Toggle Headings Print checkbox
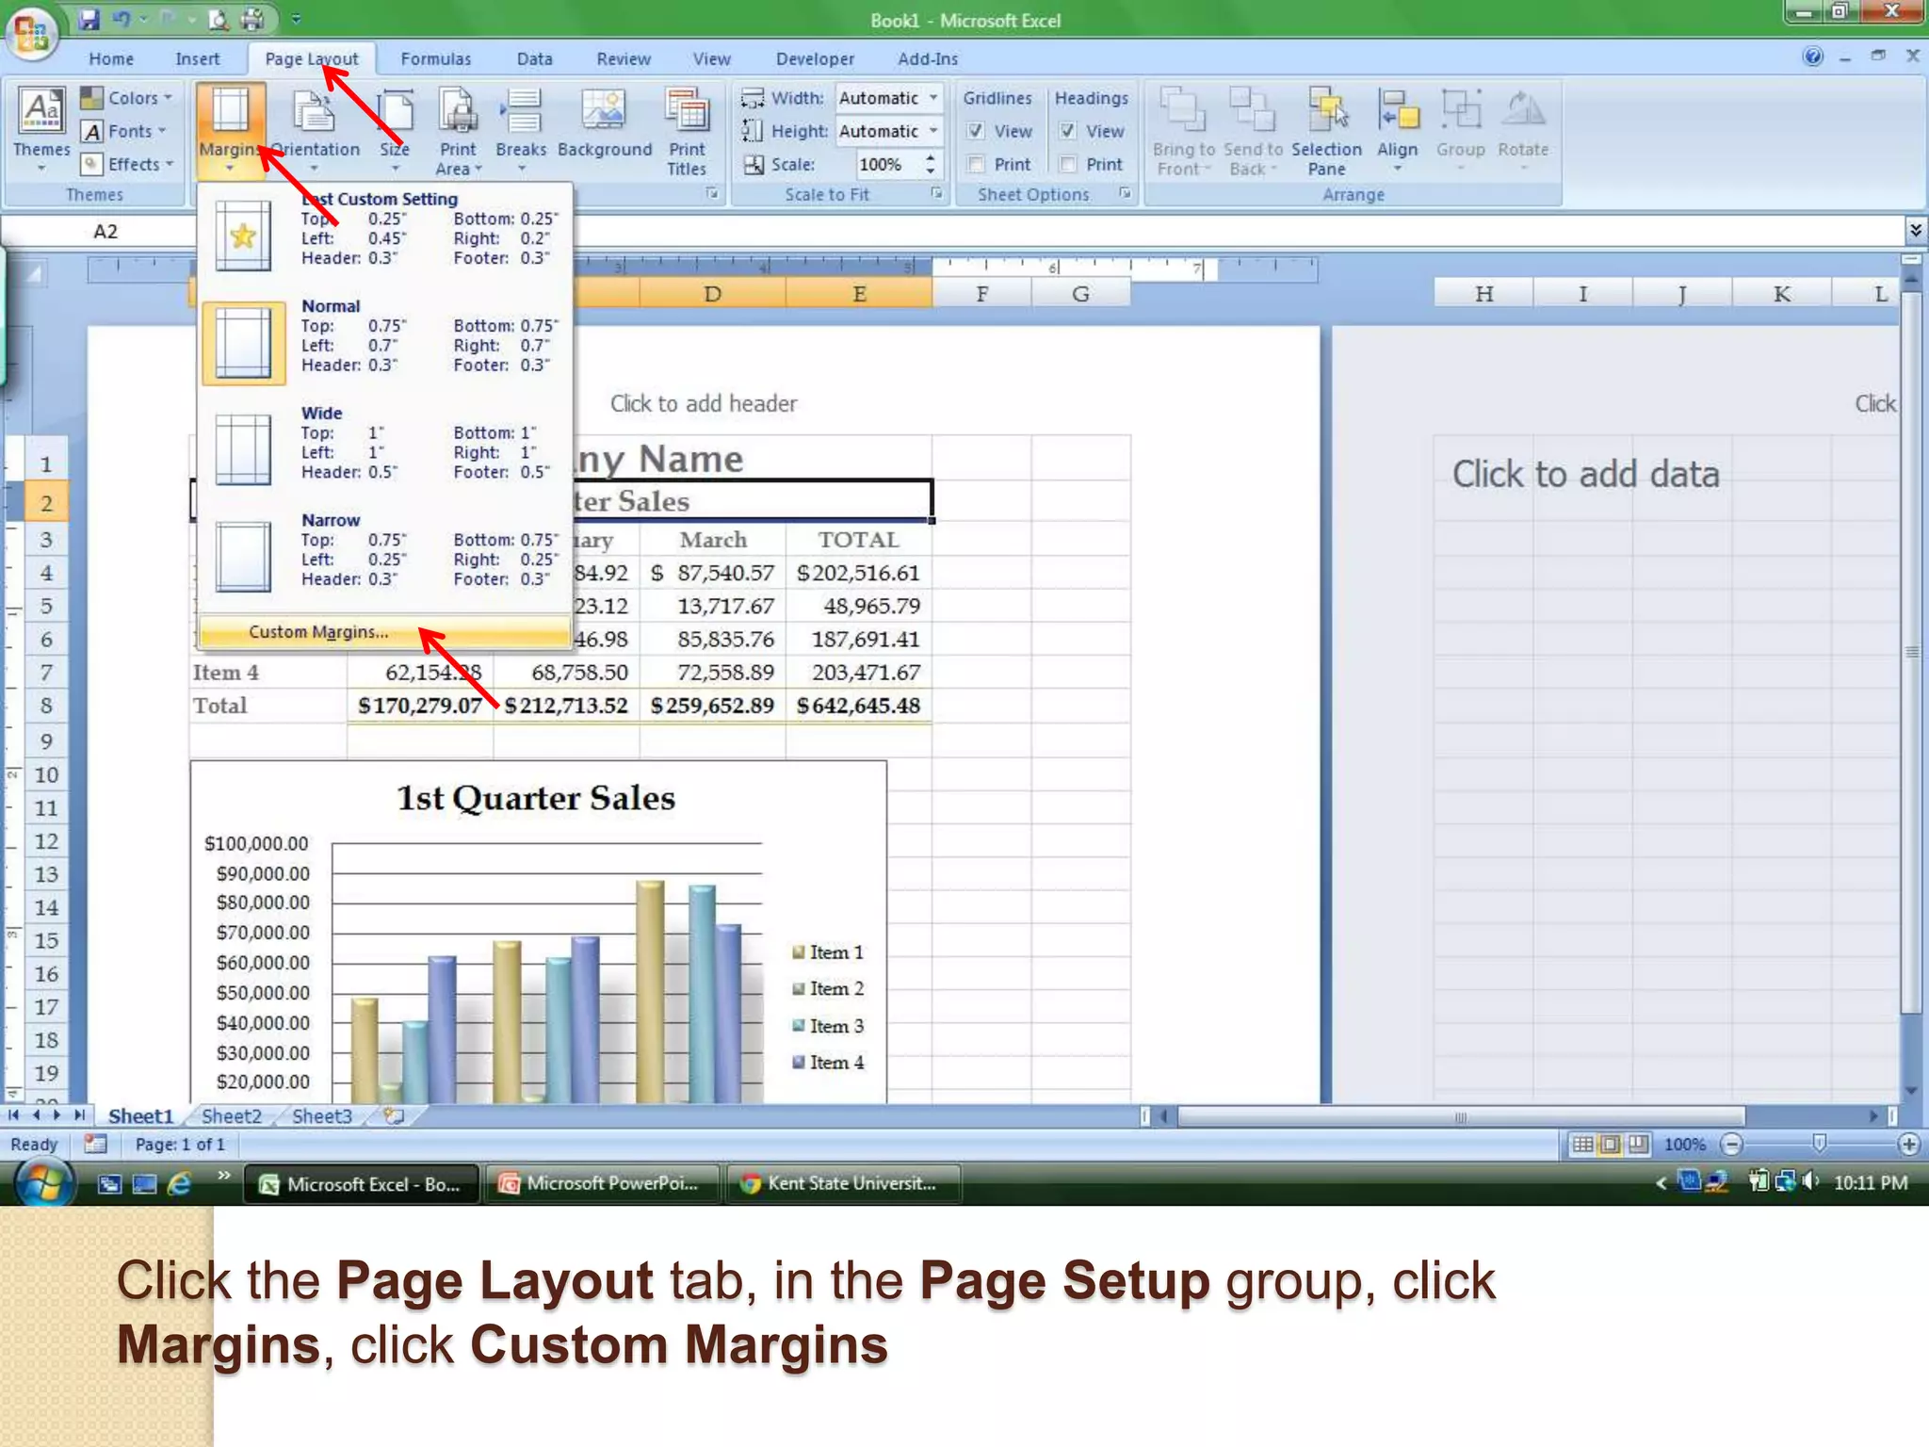The image size is (1929, 1447). click(1068, 164)
